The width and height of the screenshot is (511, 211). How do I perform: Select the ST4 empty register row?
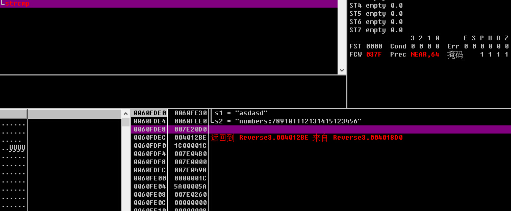376,6
